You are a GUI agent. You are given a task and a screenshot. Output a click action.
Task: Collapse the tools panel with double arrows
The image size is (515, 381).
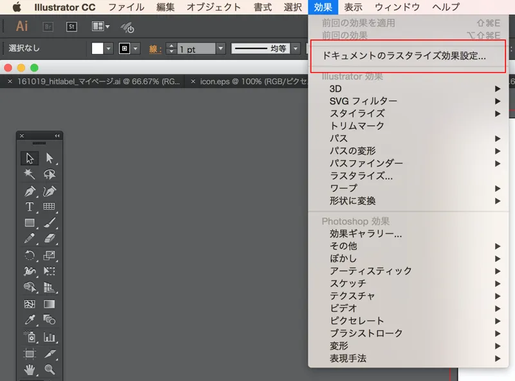pos(57,136)
